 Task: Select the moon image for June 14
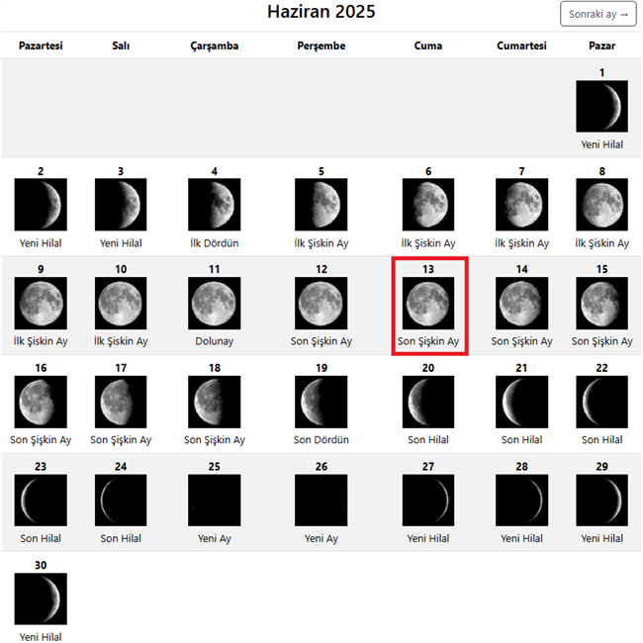pos(521,303)
